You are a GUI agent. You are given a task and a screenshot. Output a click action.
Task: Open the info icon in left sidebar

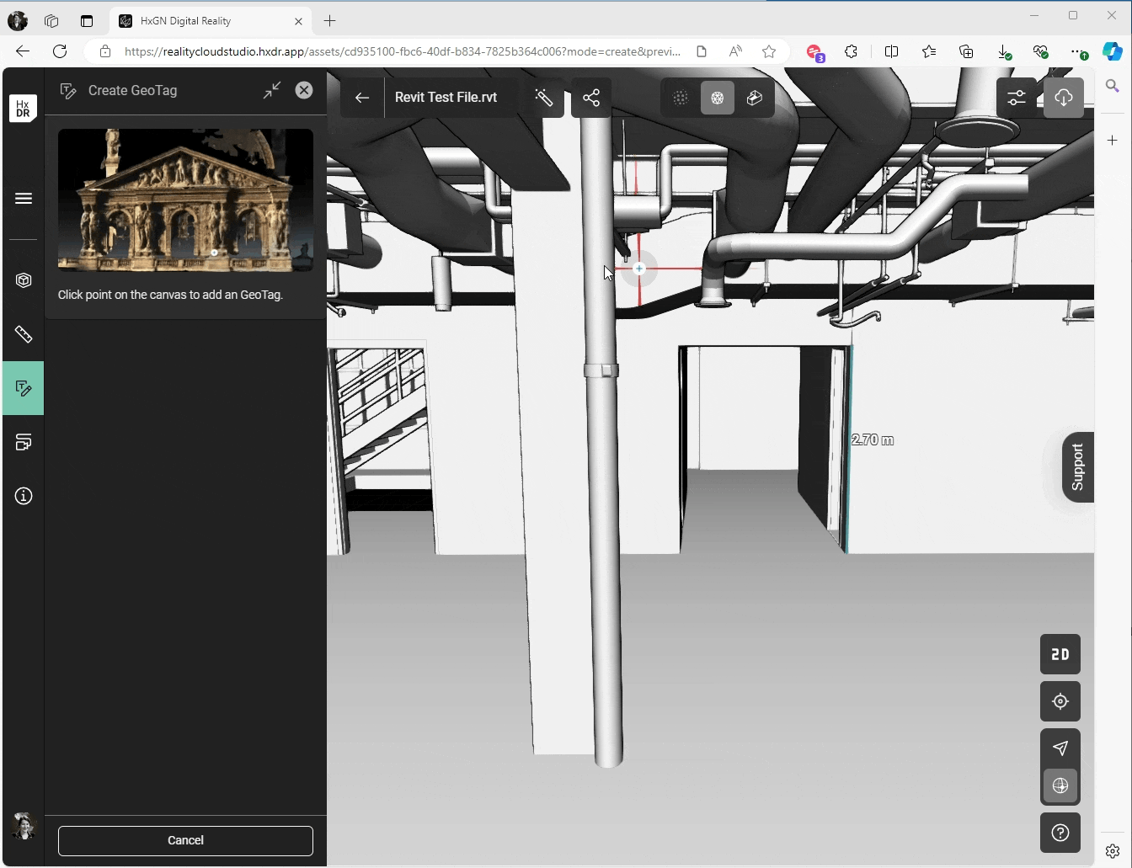[x=24, y=496]
